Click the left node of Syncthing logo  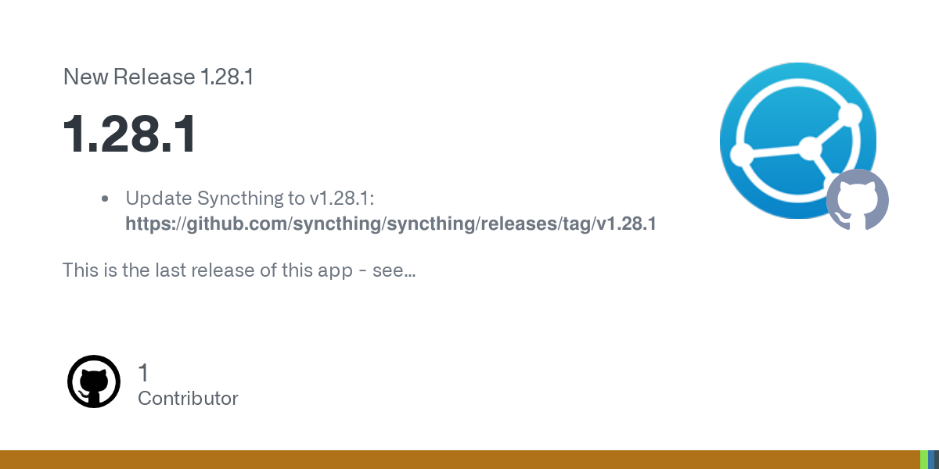tap(742, 152)
